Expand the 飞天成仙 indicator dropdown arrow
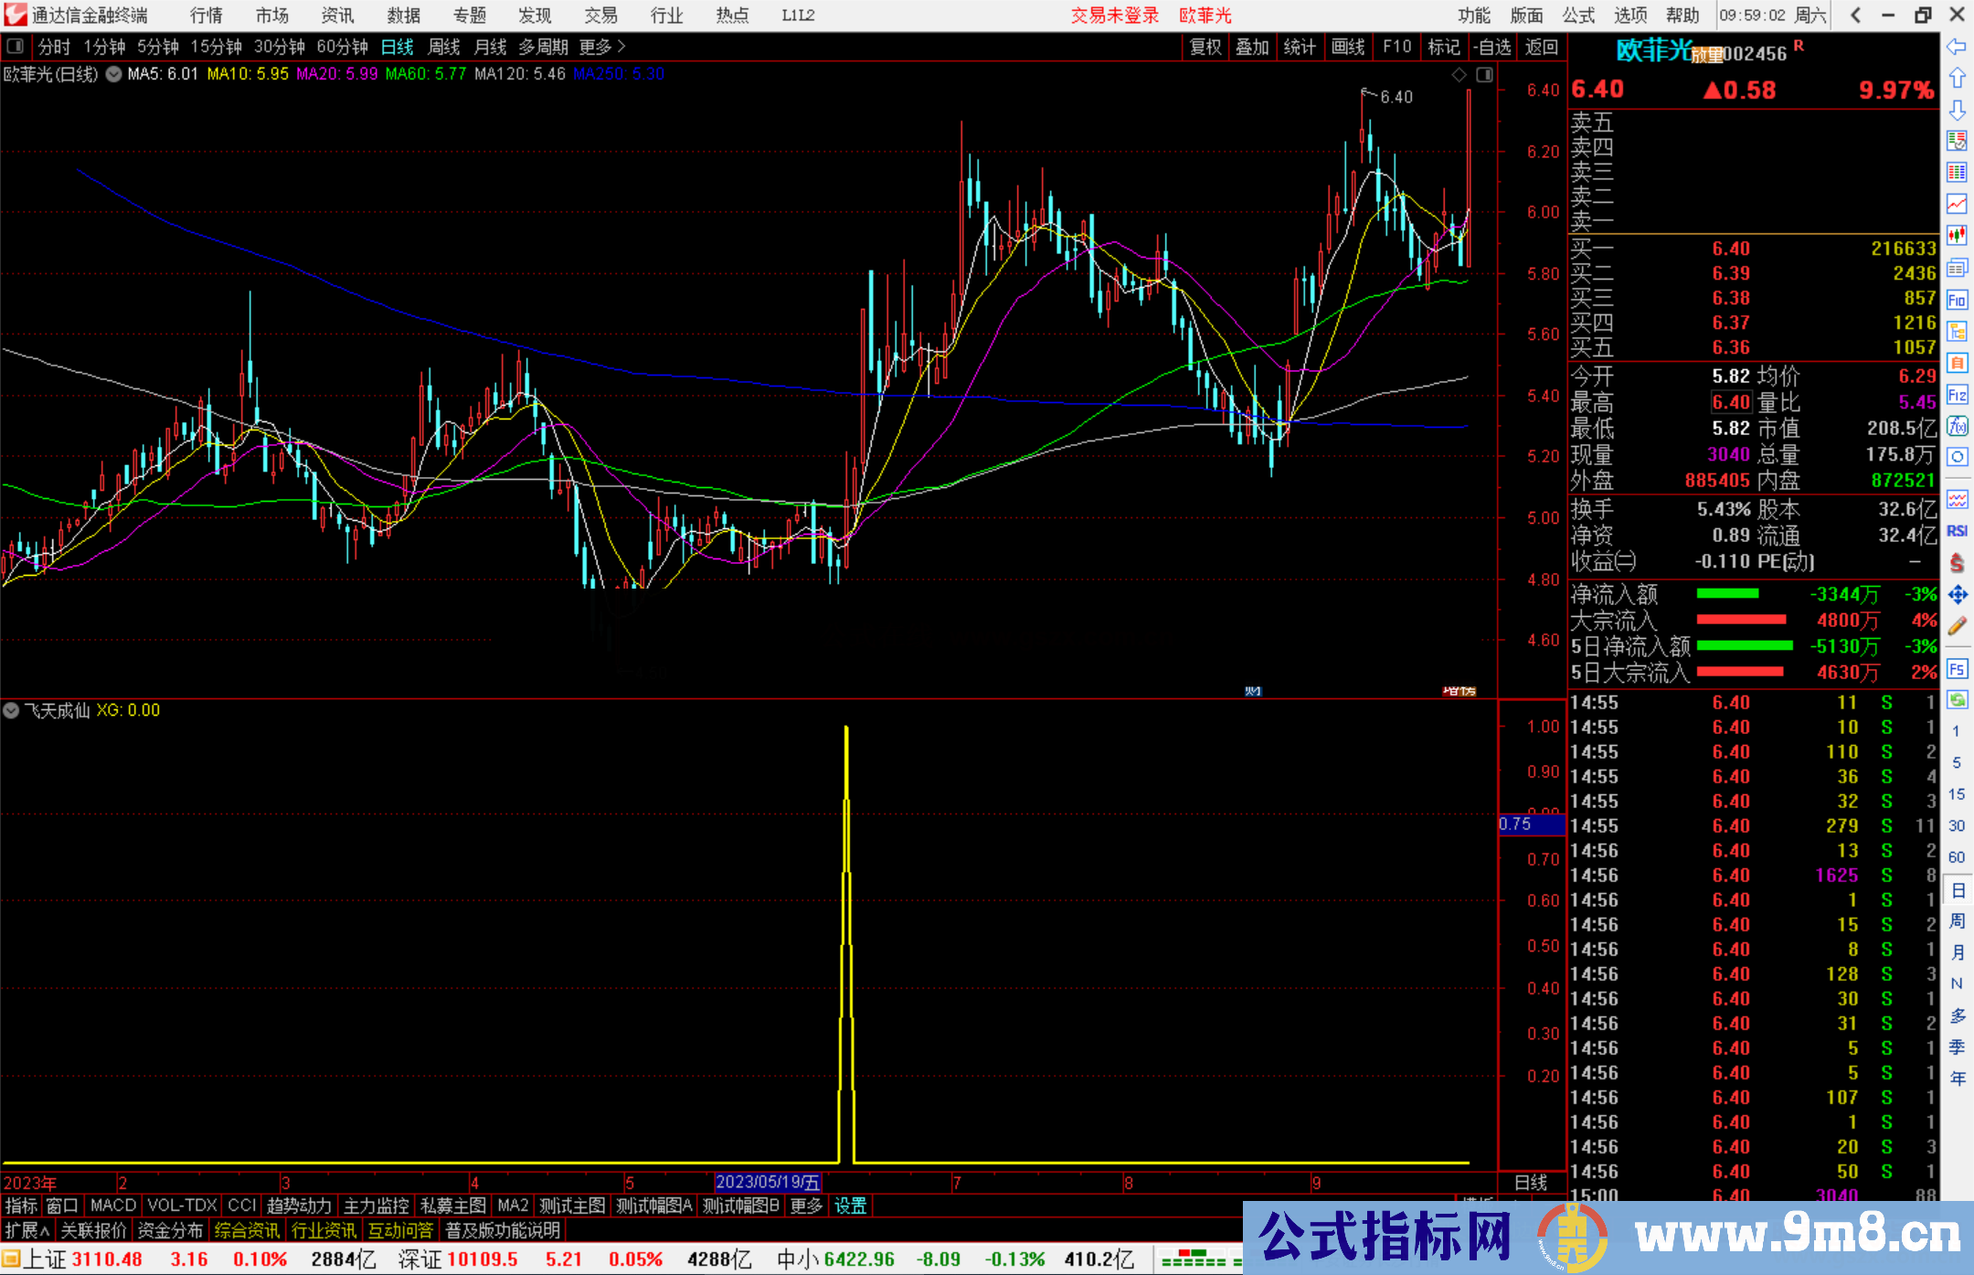Viewport: 1974px width, 1275px height. [x=11, y=710]
